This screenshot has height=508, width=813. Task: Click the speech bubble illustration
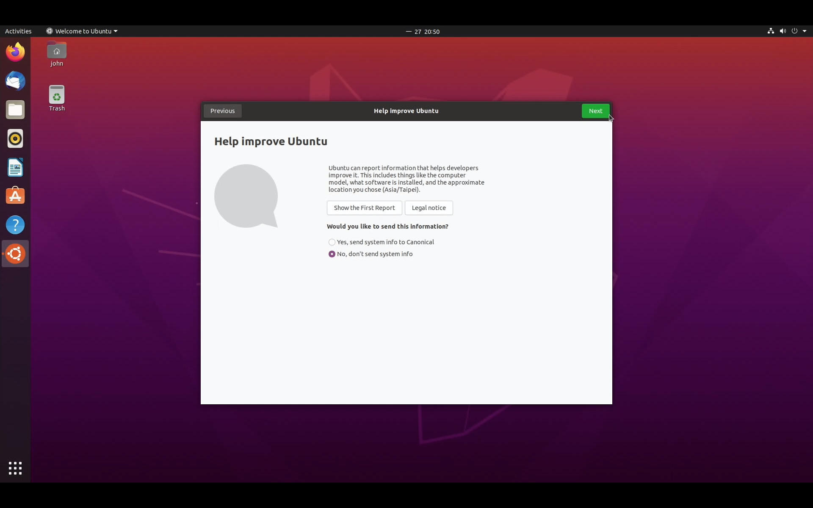[x=246, y=196]
